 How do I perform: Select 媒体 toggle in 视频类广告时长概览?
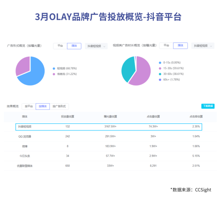[x=180, y=45]
